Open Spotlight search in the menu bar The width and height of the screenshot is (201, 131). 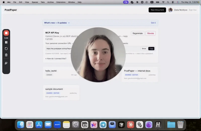[x=168, y=2]
